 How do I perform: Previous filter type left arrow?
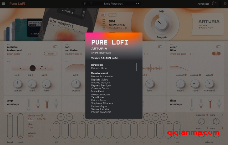click(191, 54)
